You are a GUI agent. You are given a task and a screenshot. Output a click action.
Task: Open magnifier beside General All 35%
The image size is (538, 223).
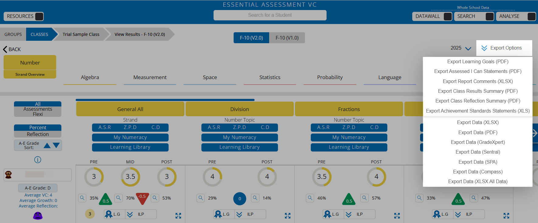(x=82, y=198)
